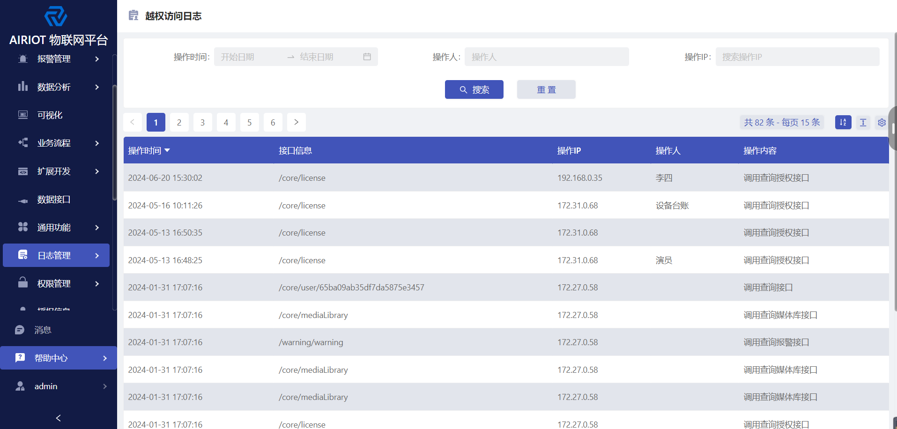Viewport: 897px width, 429px height.
Task: Click the 开始日期 start date field
Action: (251, 57)
